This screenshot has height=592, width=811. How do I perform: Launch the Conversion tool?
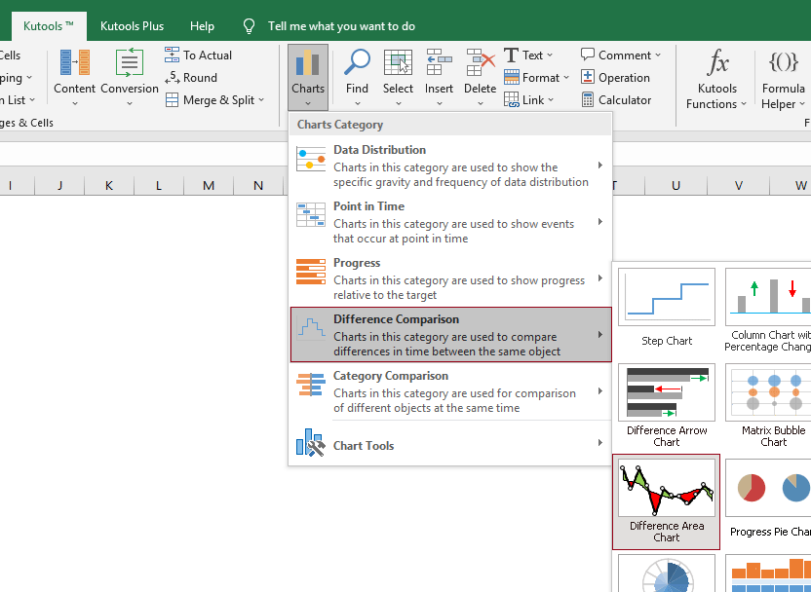pyautogui.click(x=129, y=78)
